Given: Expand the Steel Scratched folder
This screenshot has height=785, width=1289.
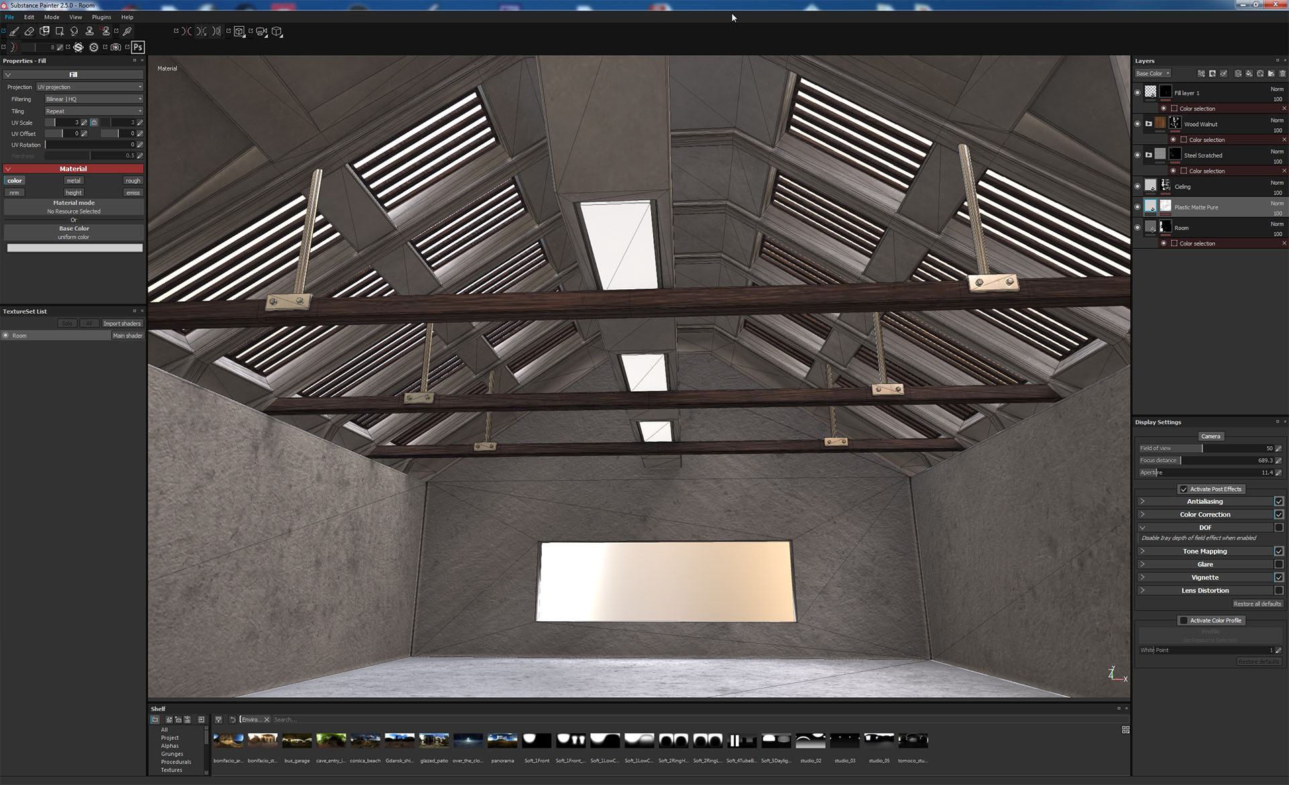Looking at the screenshot, I should tap(1149, 155).
